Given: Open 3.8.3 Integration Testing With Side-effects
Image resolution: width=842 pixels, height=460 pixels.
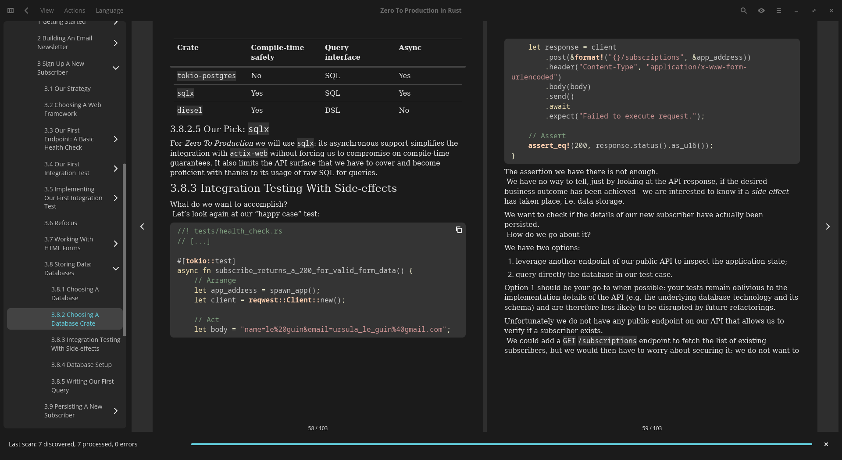Looking at the screenshot, I should point(86,344).
